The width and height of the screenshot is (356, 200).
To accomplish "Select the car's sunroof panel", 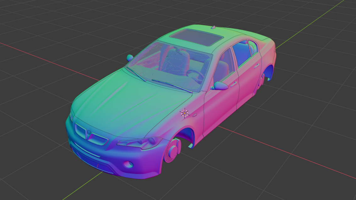I will (197, 37).
